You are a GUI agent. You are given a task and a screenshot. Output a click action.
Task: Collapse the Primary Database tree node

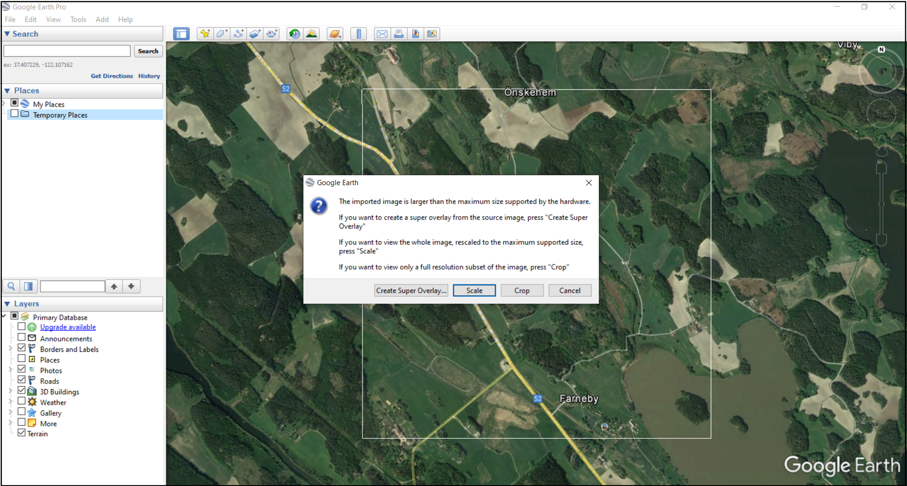(4, 316)
